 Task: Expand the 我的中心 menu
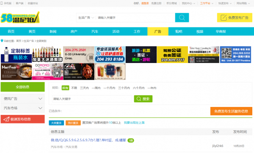point(188,3)
